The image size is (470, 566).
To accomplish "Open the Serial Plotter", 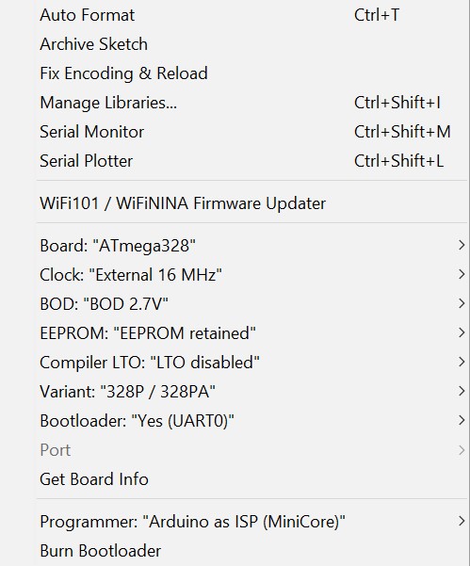I will tap(251, 161).
